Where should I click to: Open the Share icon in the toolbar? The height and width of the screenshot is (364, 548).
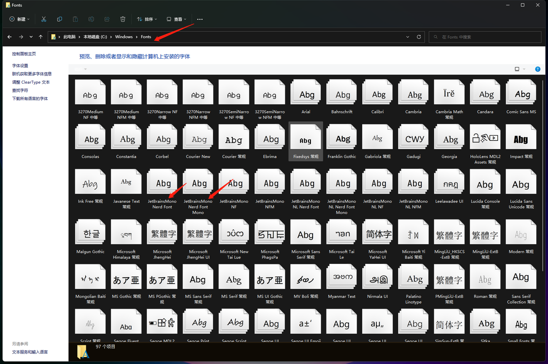click(x=107, y=19)
